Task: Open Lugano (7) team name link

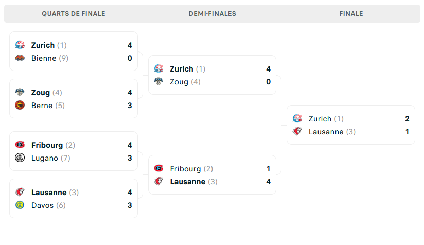Action: coord(50,158)
